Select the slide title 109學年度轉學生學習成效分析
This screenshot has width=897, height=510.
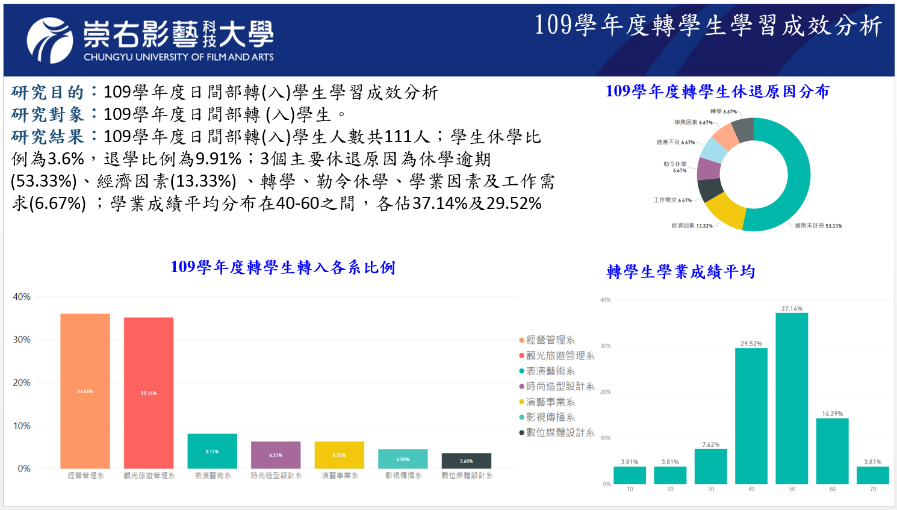(708, 25)
